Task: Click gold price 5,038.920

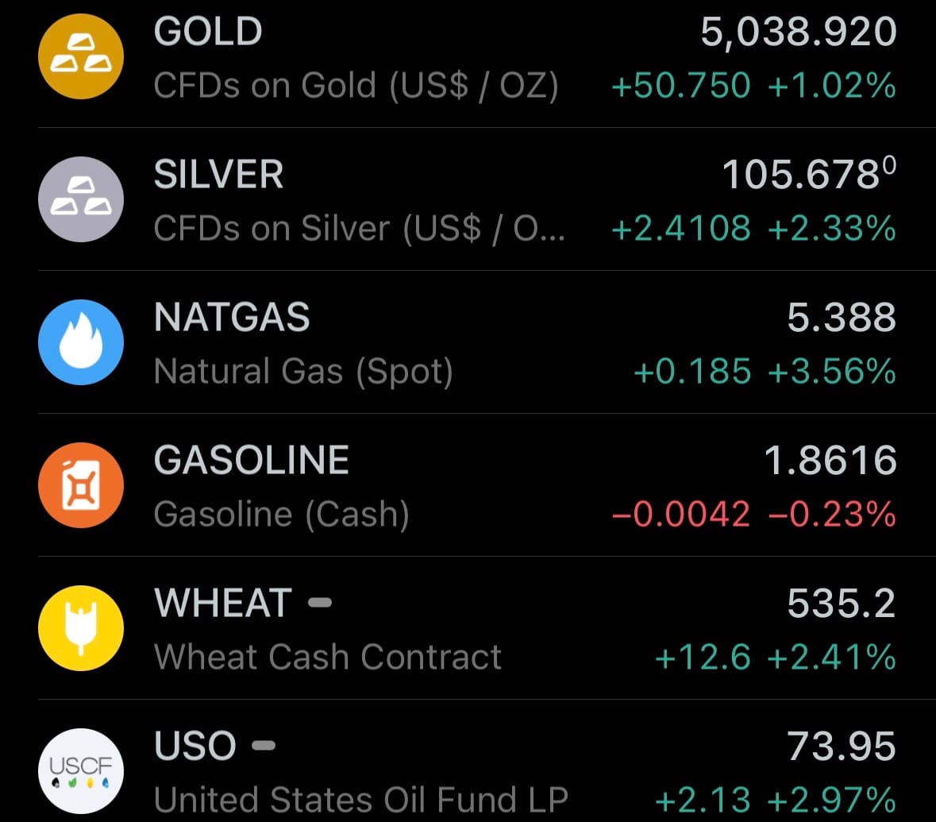Action: (x=798, y=32)
